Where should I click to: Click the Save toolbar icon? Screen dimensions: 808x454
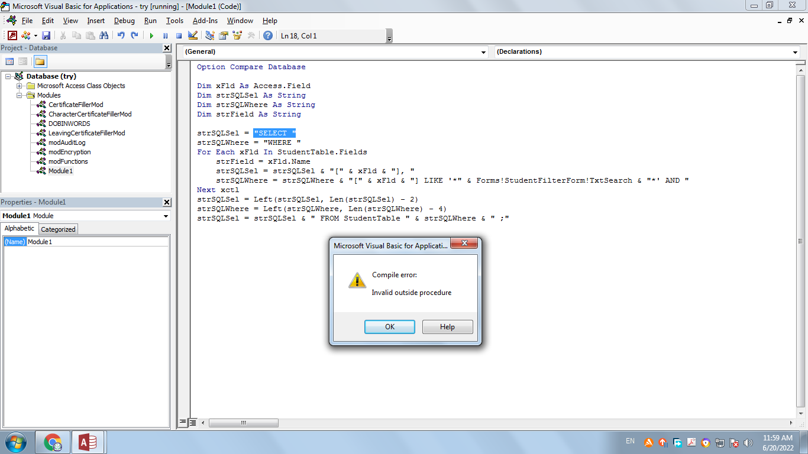pos(46,35)
